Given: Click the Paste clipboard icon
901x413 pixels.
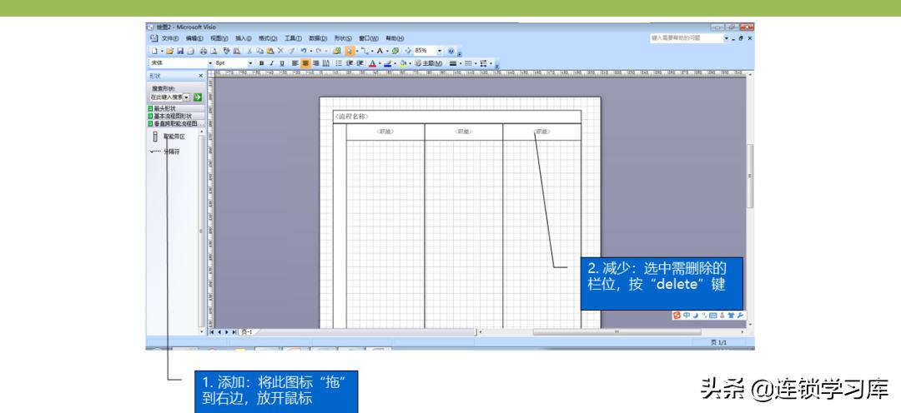Looking at the screenshot, I should [x=270, y=51].
